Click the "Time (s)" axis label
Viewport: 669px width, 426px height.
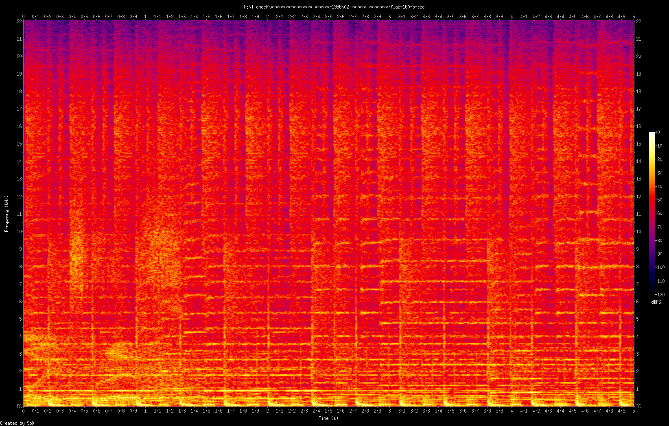point(328,418)
